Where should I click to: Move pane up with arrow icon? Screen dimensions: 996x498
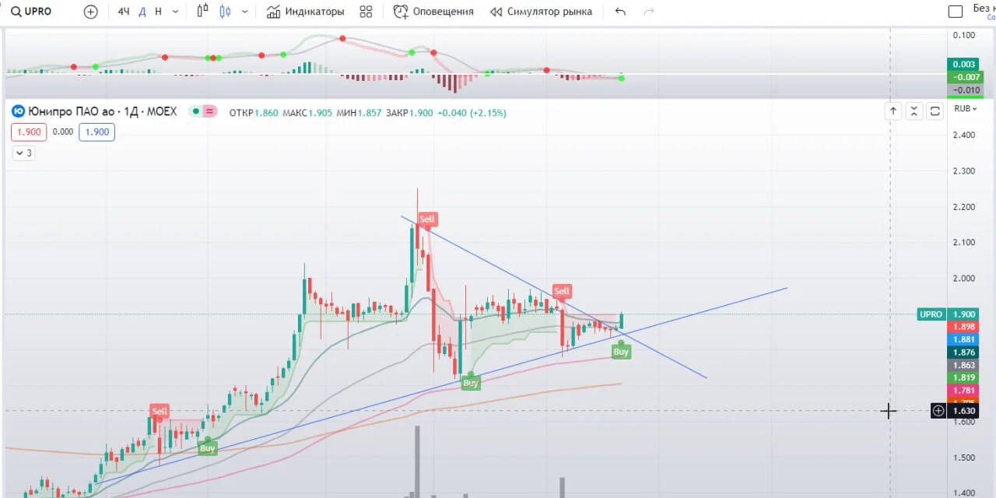(x=893, y=111)
